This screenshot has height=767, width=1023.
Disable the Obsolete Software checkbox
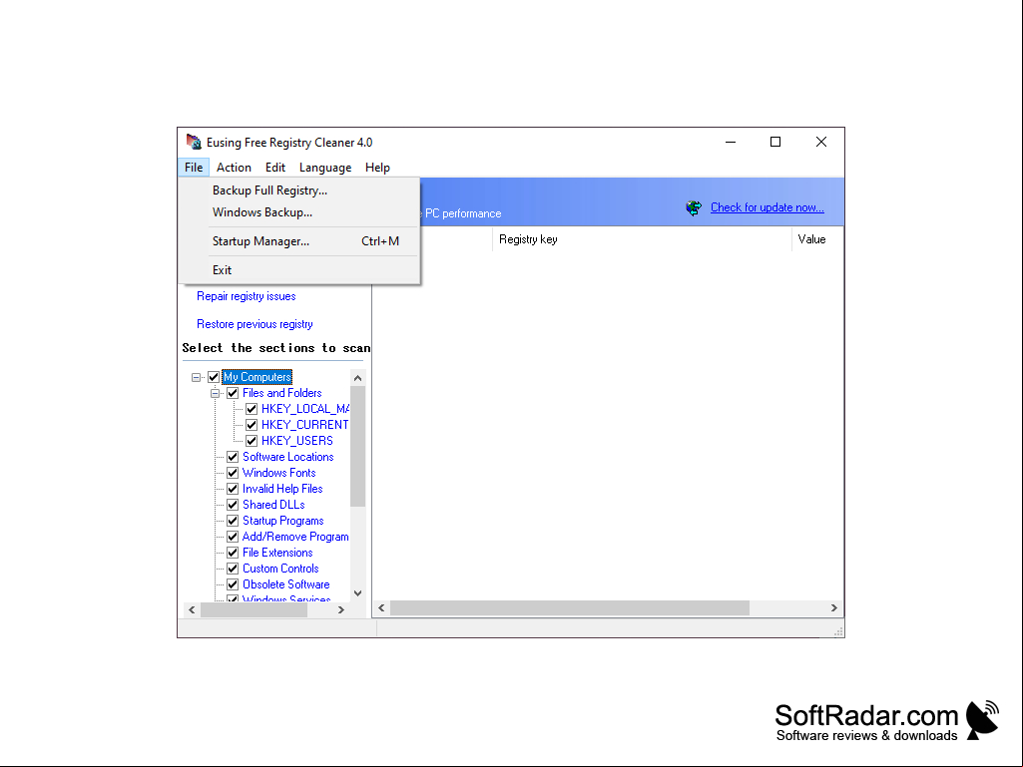click(x=233, y=584)
